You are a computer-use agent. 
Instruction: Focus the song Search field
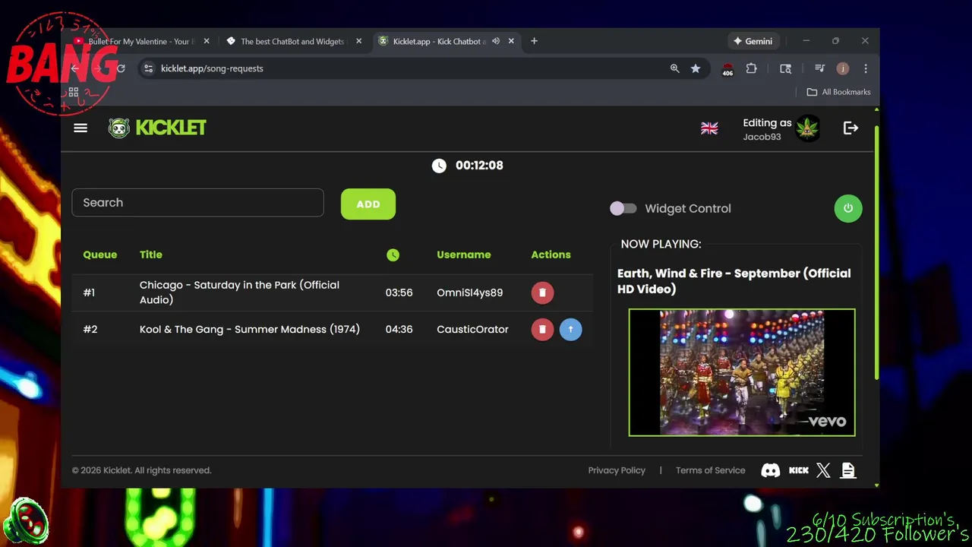197,203
